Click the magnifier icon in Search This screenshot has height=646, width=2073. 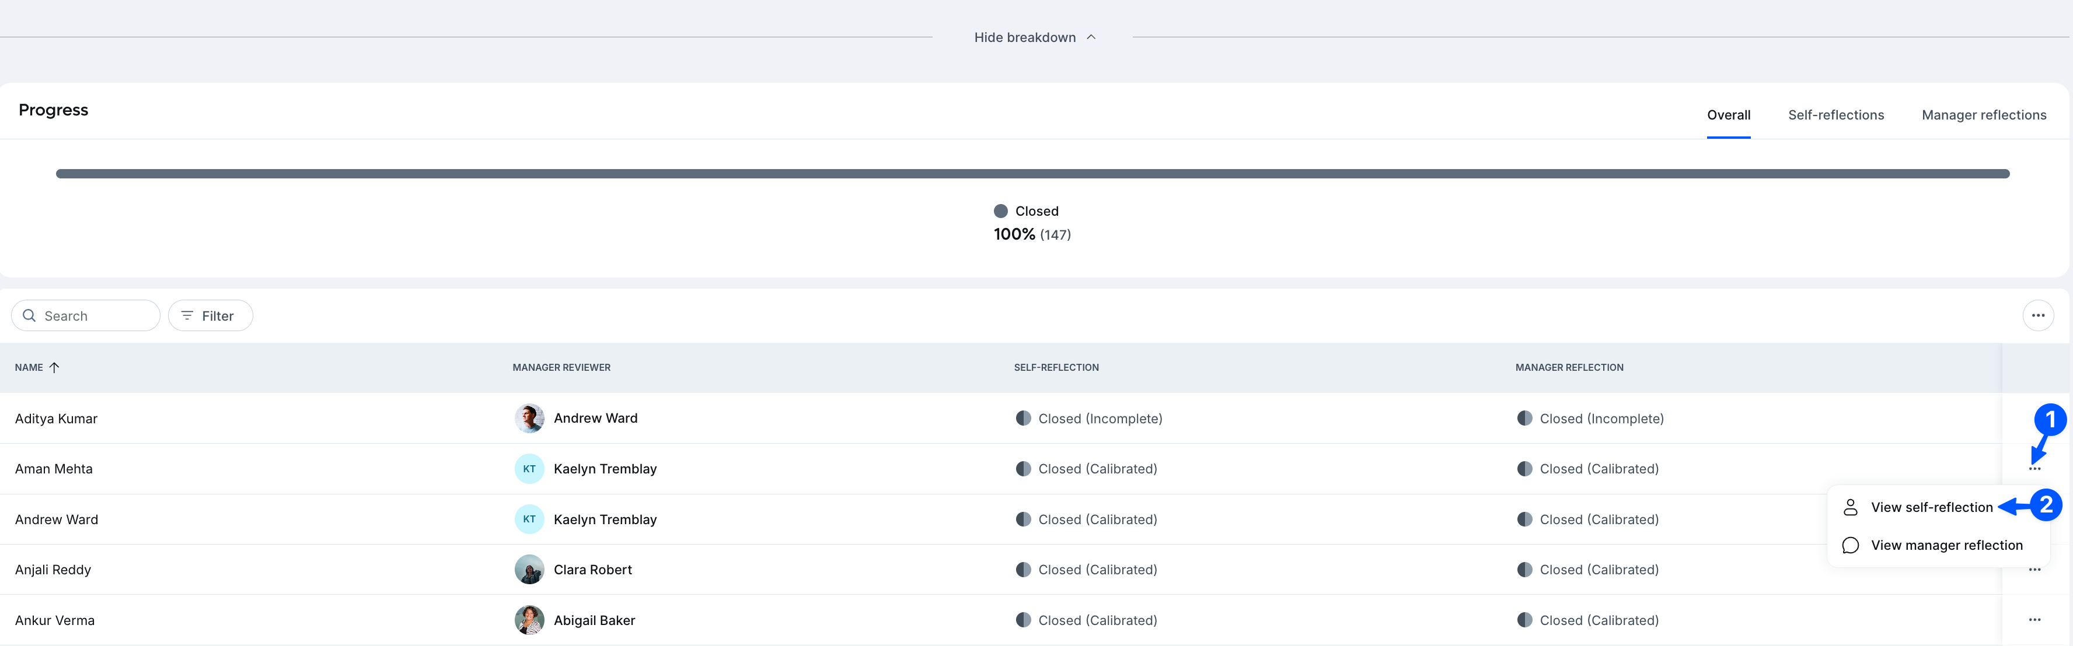coord(29,316)
